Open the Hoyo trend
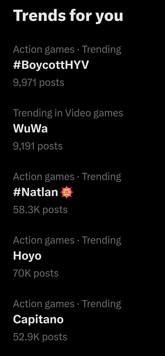This screenshot has height=356, width=165. [x=27, y=256]
